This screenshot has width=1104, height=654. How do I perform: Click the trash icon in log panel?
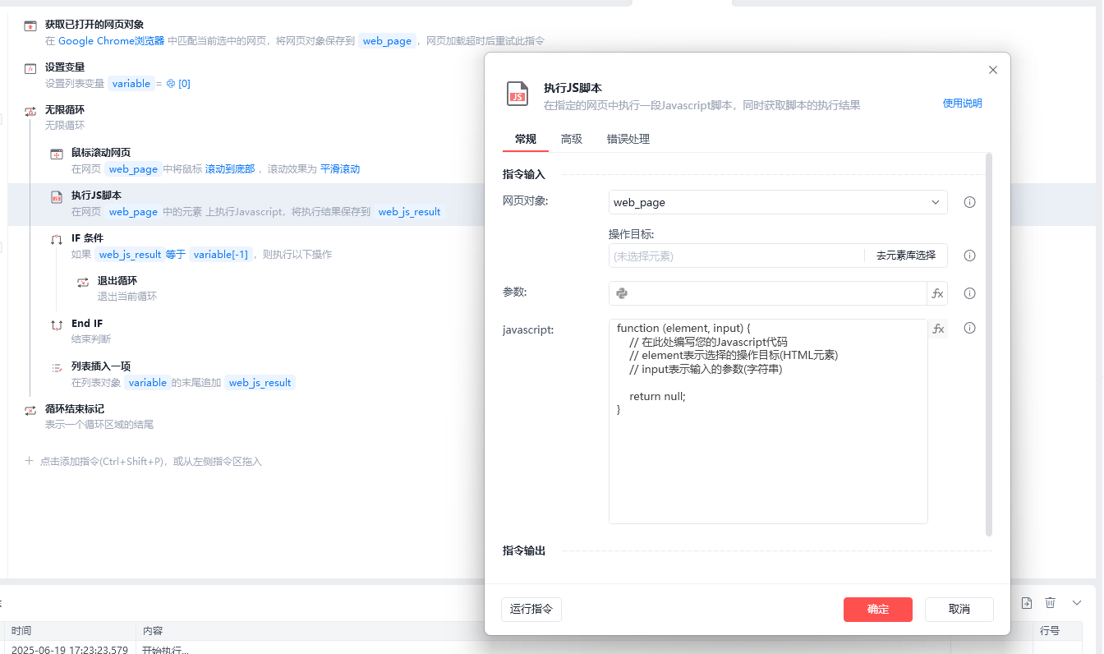coord(1050,603)
